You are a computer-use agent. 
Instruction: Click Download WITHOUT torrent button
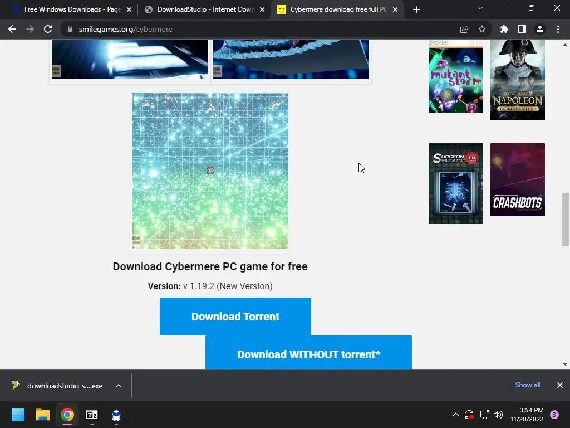coord(308,353)
